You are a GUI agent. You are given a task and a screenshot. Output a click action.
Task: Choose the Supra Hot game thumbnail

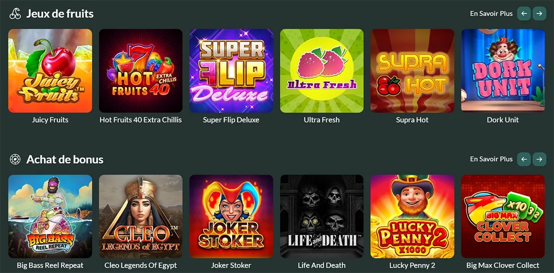[x=412, y=71]
